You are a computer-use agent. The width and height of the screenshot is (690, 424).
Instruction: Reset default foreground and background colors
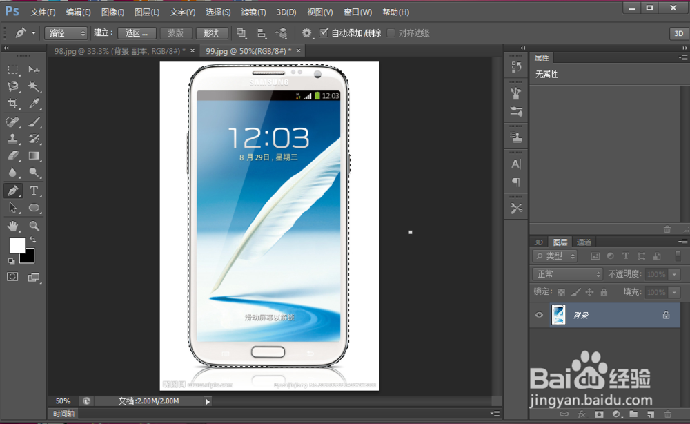coord(12,262)
